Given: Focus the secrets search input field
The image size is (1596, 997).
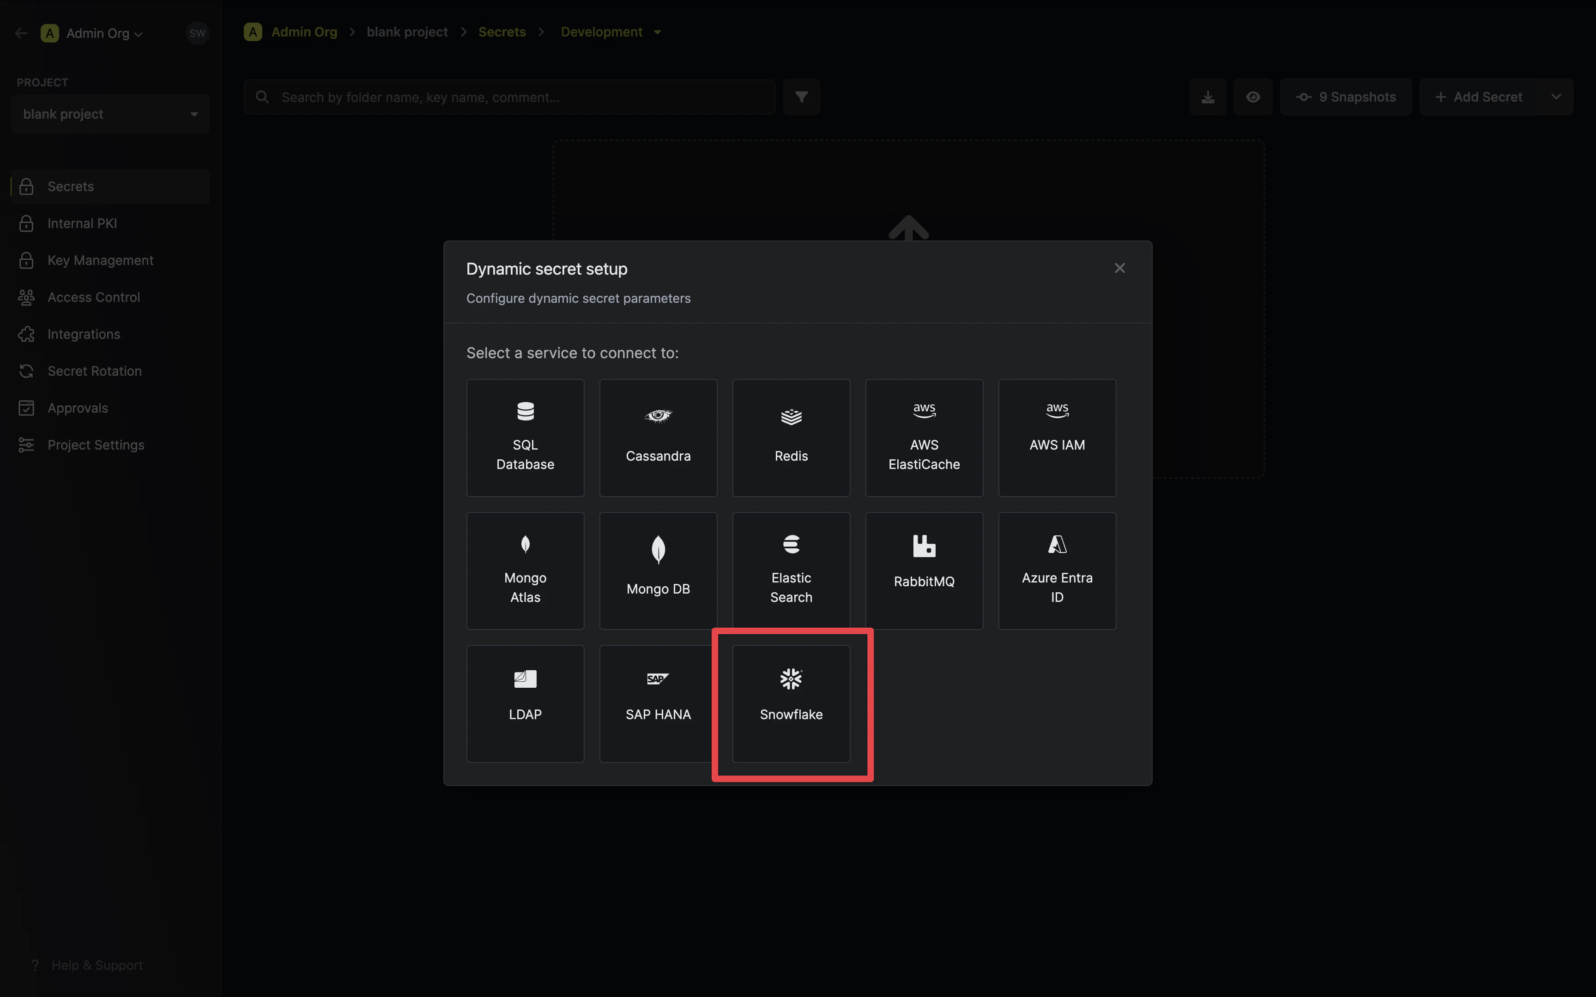Looking at the screenshot, I should (x=509, y=97).
